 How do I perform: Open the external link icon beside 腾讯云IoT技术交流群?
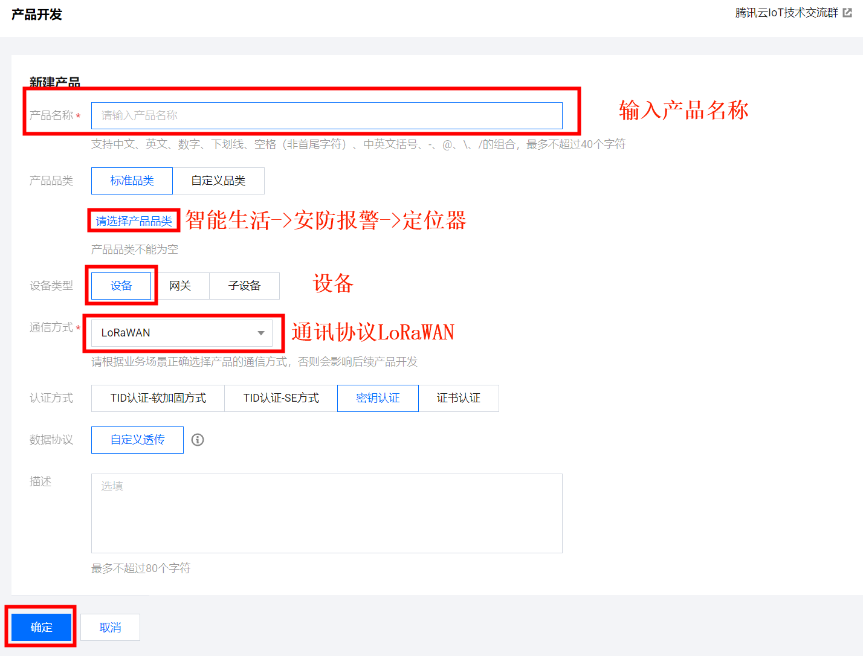[x=847, y=13]
